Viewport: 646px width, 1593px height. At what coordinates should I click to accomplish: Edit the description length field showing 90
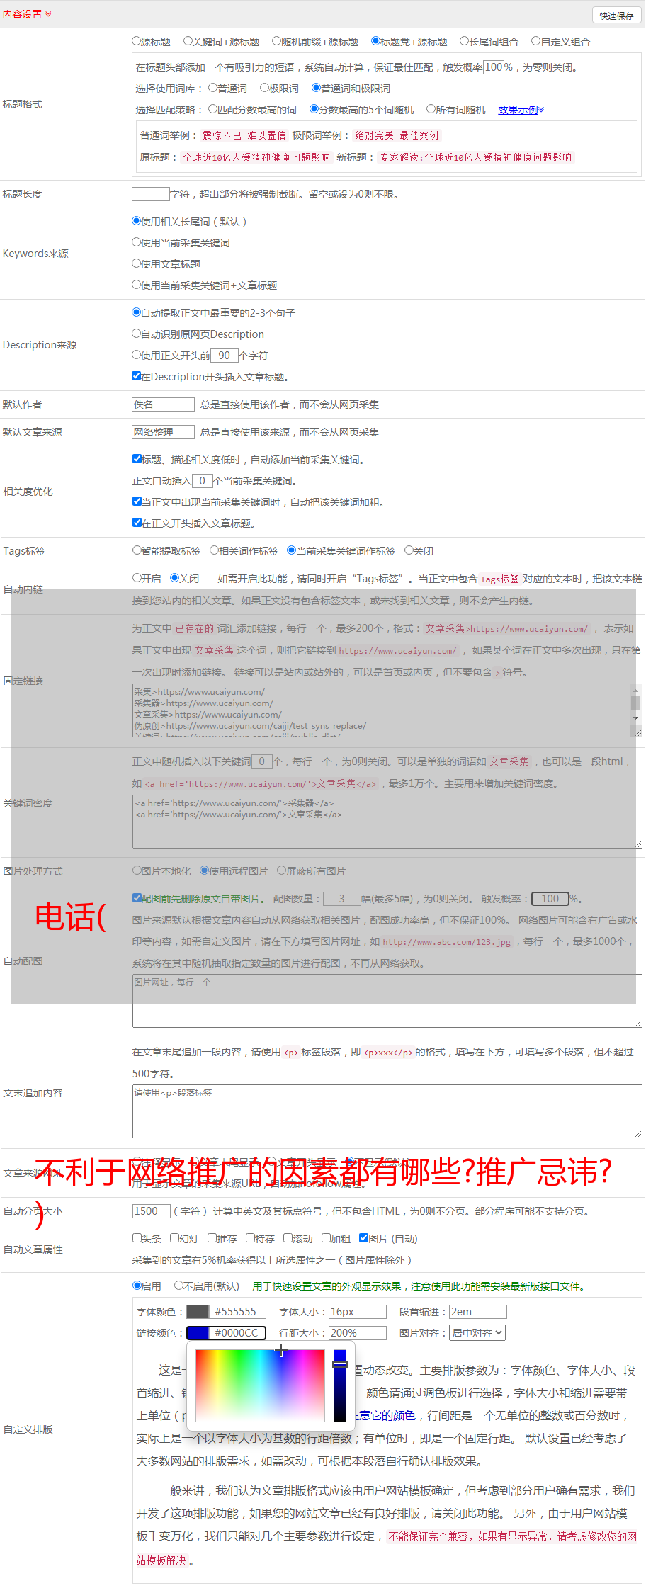click(x=224, y=356)
